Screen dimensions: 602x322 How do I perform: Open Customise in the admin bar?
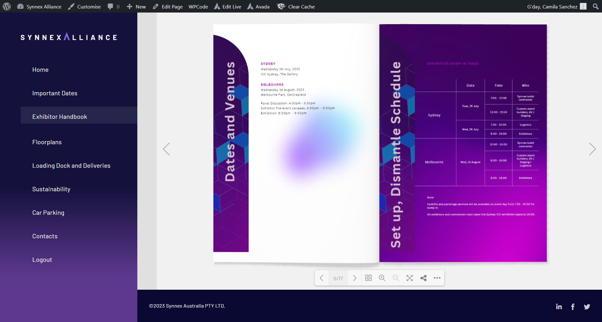click(x=84, y=7)
